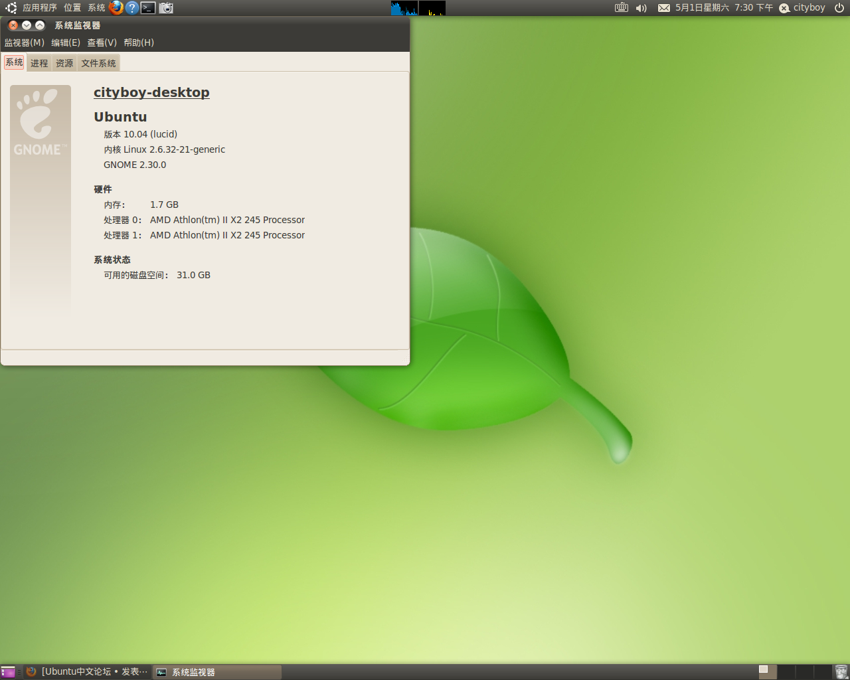Click the GNOME 2.30.0 version text
The width and height of the screenshot is (850, 680).
135,165
